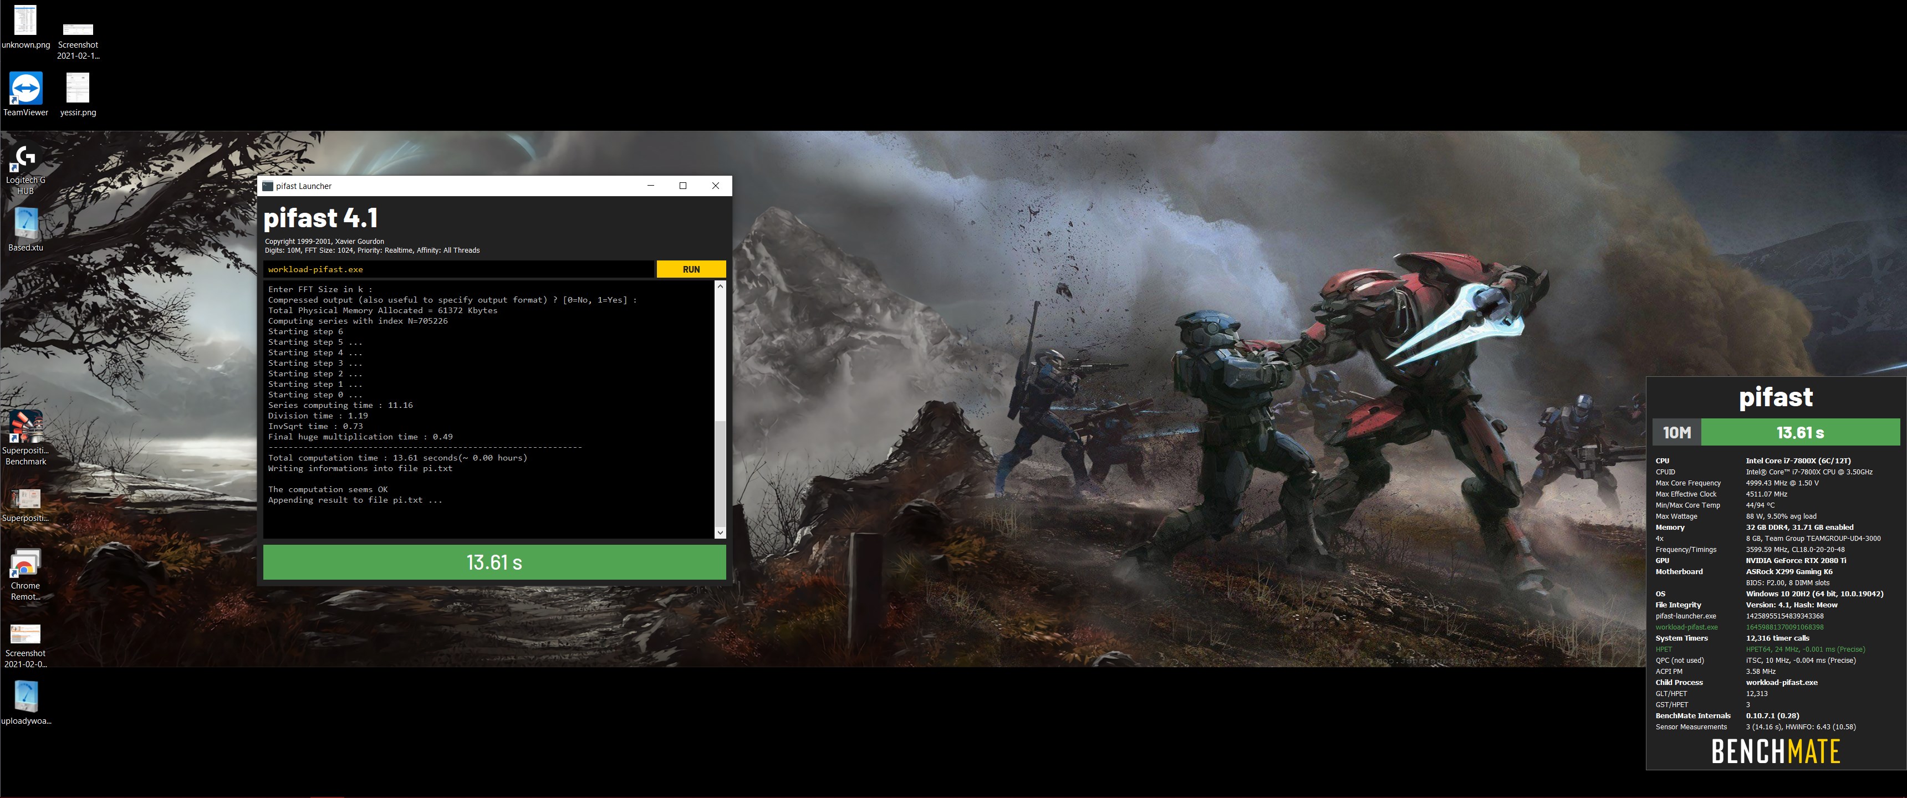
Task: Click the workload-pifast.exe command field
Action: pyautogui.click(x=458, y=269)
